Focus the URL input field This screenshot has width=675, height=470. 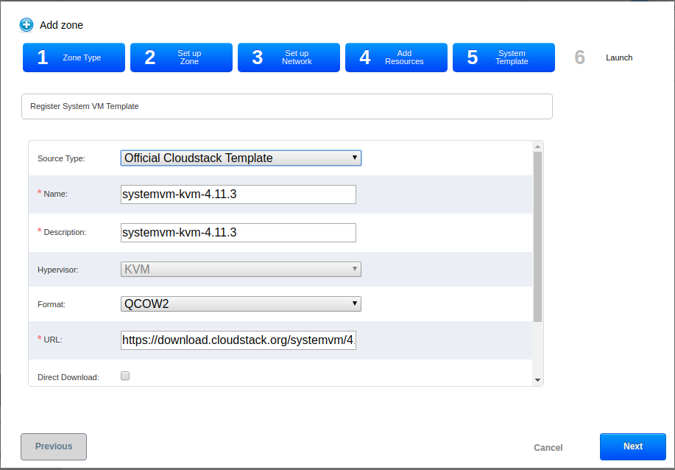point(238,340)
